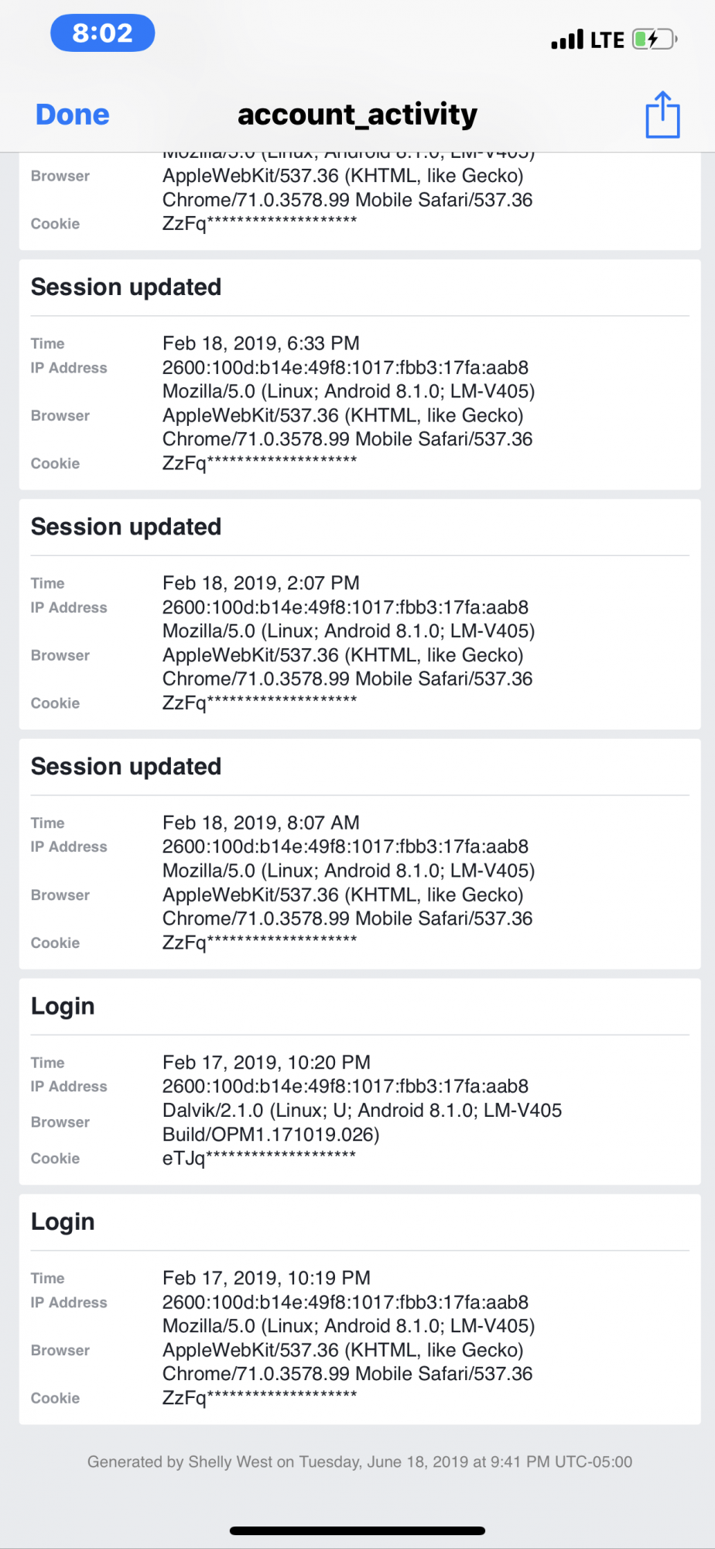Viewport: 715px width, 1549px height.
Task: Select the Session updated heading for 6:33 PM
Action: coord(126,287)
